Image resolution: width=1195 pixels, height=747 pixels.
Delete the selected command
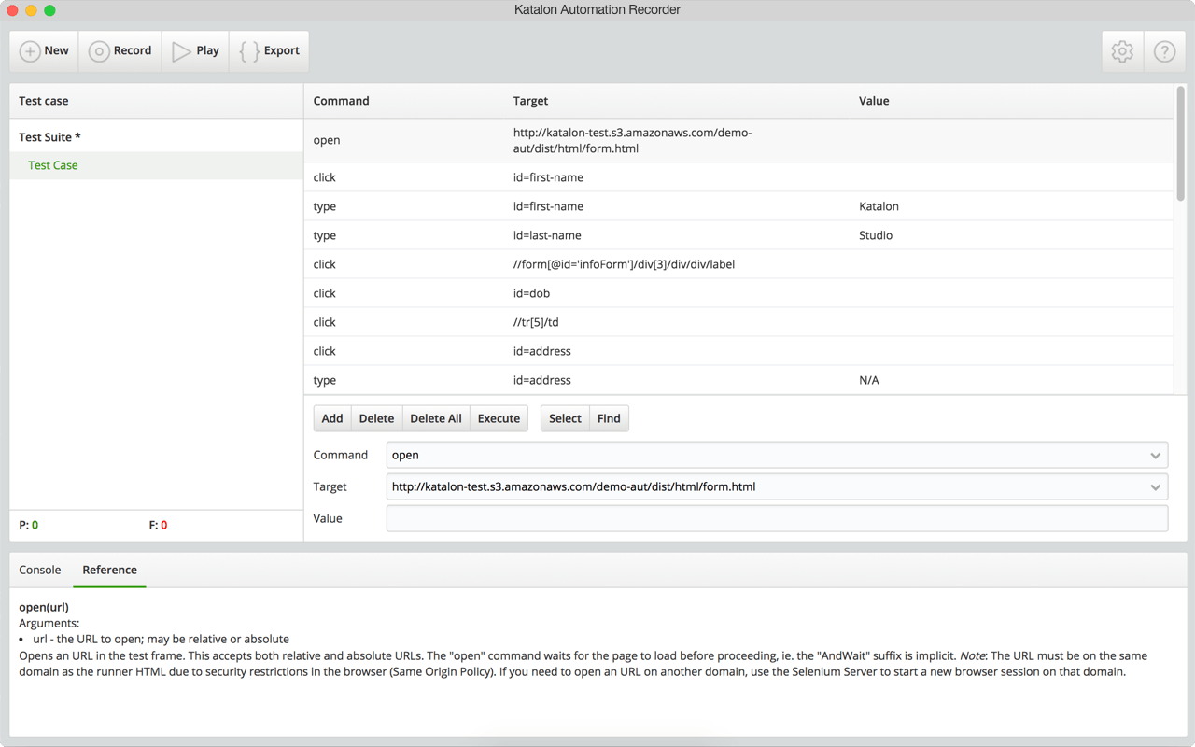[x=376, y=418]
